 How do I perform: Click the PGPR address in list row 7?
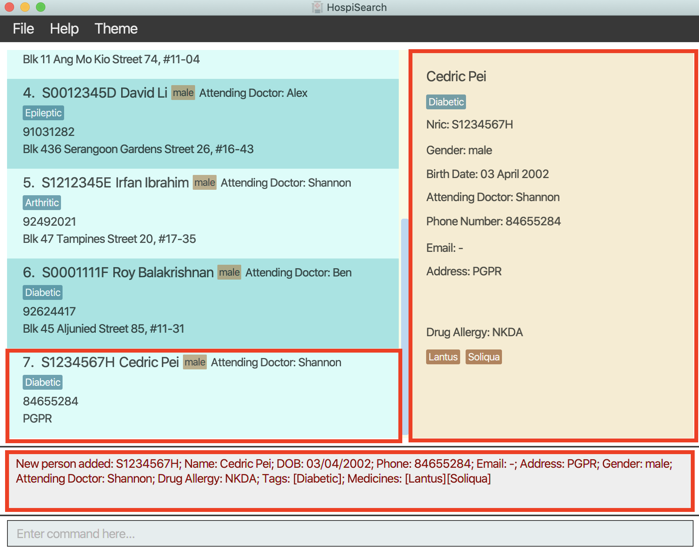(x=37, y=419)
